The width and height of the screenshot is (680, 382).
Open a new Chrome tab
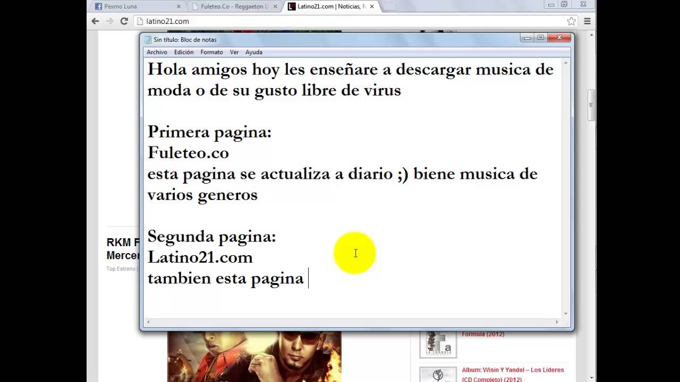389,6
